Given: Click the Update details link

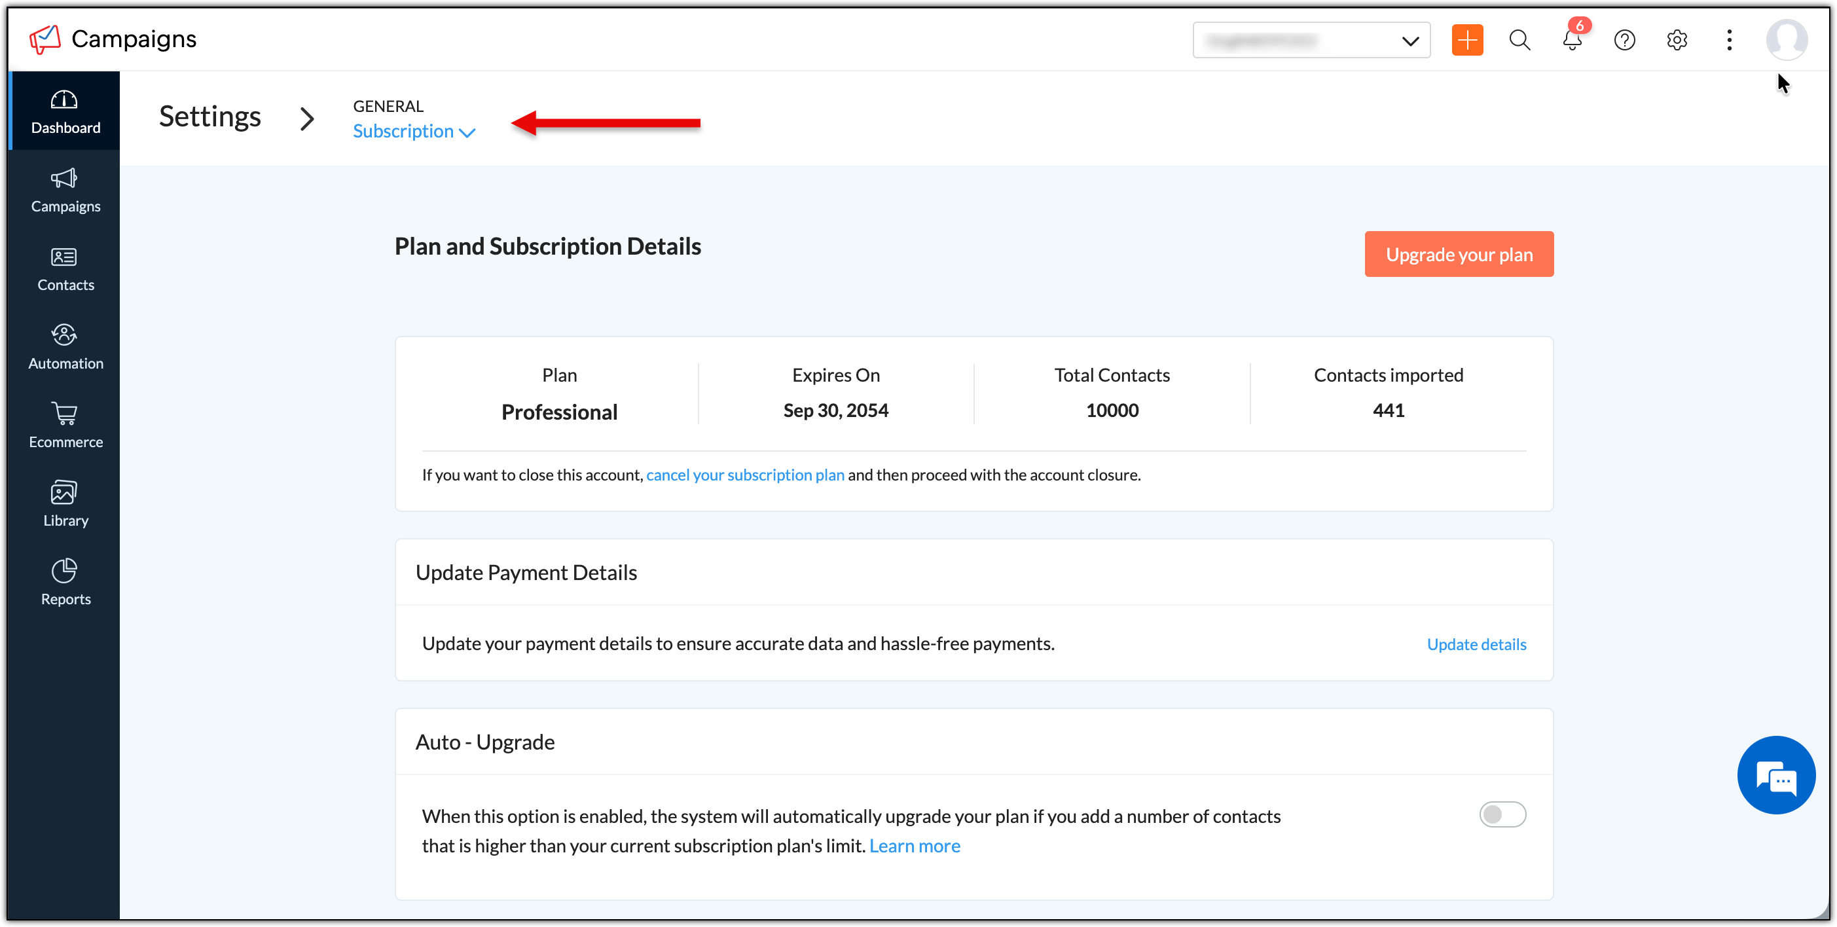Looking at the screenshot, I should tap(1476, 644).
